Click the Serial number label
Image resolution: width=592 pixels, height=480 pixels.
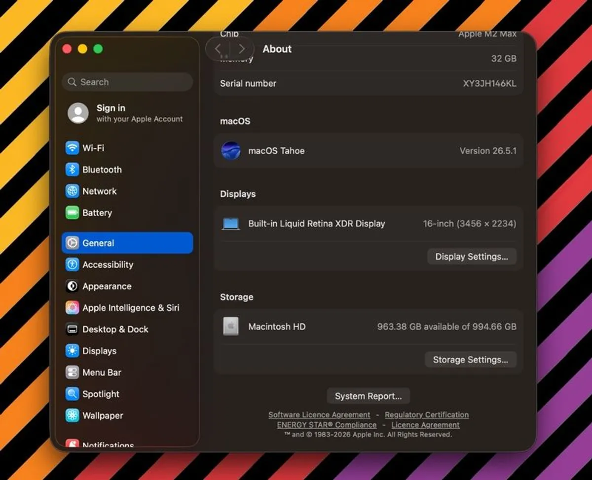[248, 83]
